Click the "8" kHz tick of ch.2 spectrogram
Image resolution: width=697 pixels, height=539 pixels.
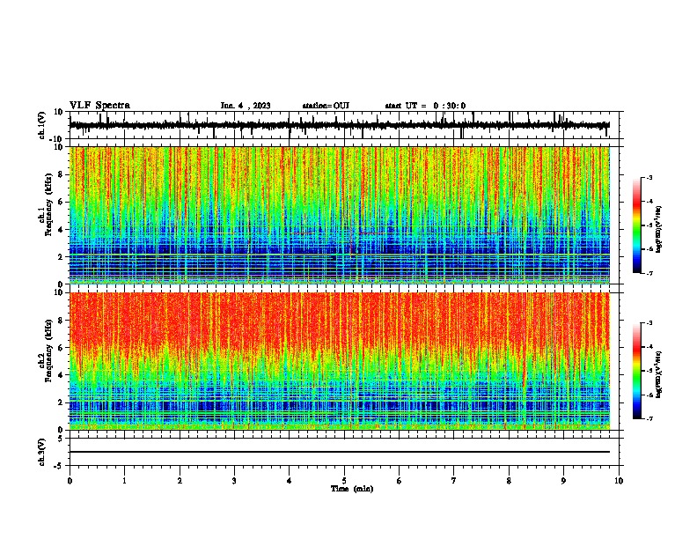61,321
